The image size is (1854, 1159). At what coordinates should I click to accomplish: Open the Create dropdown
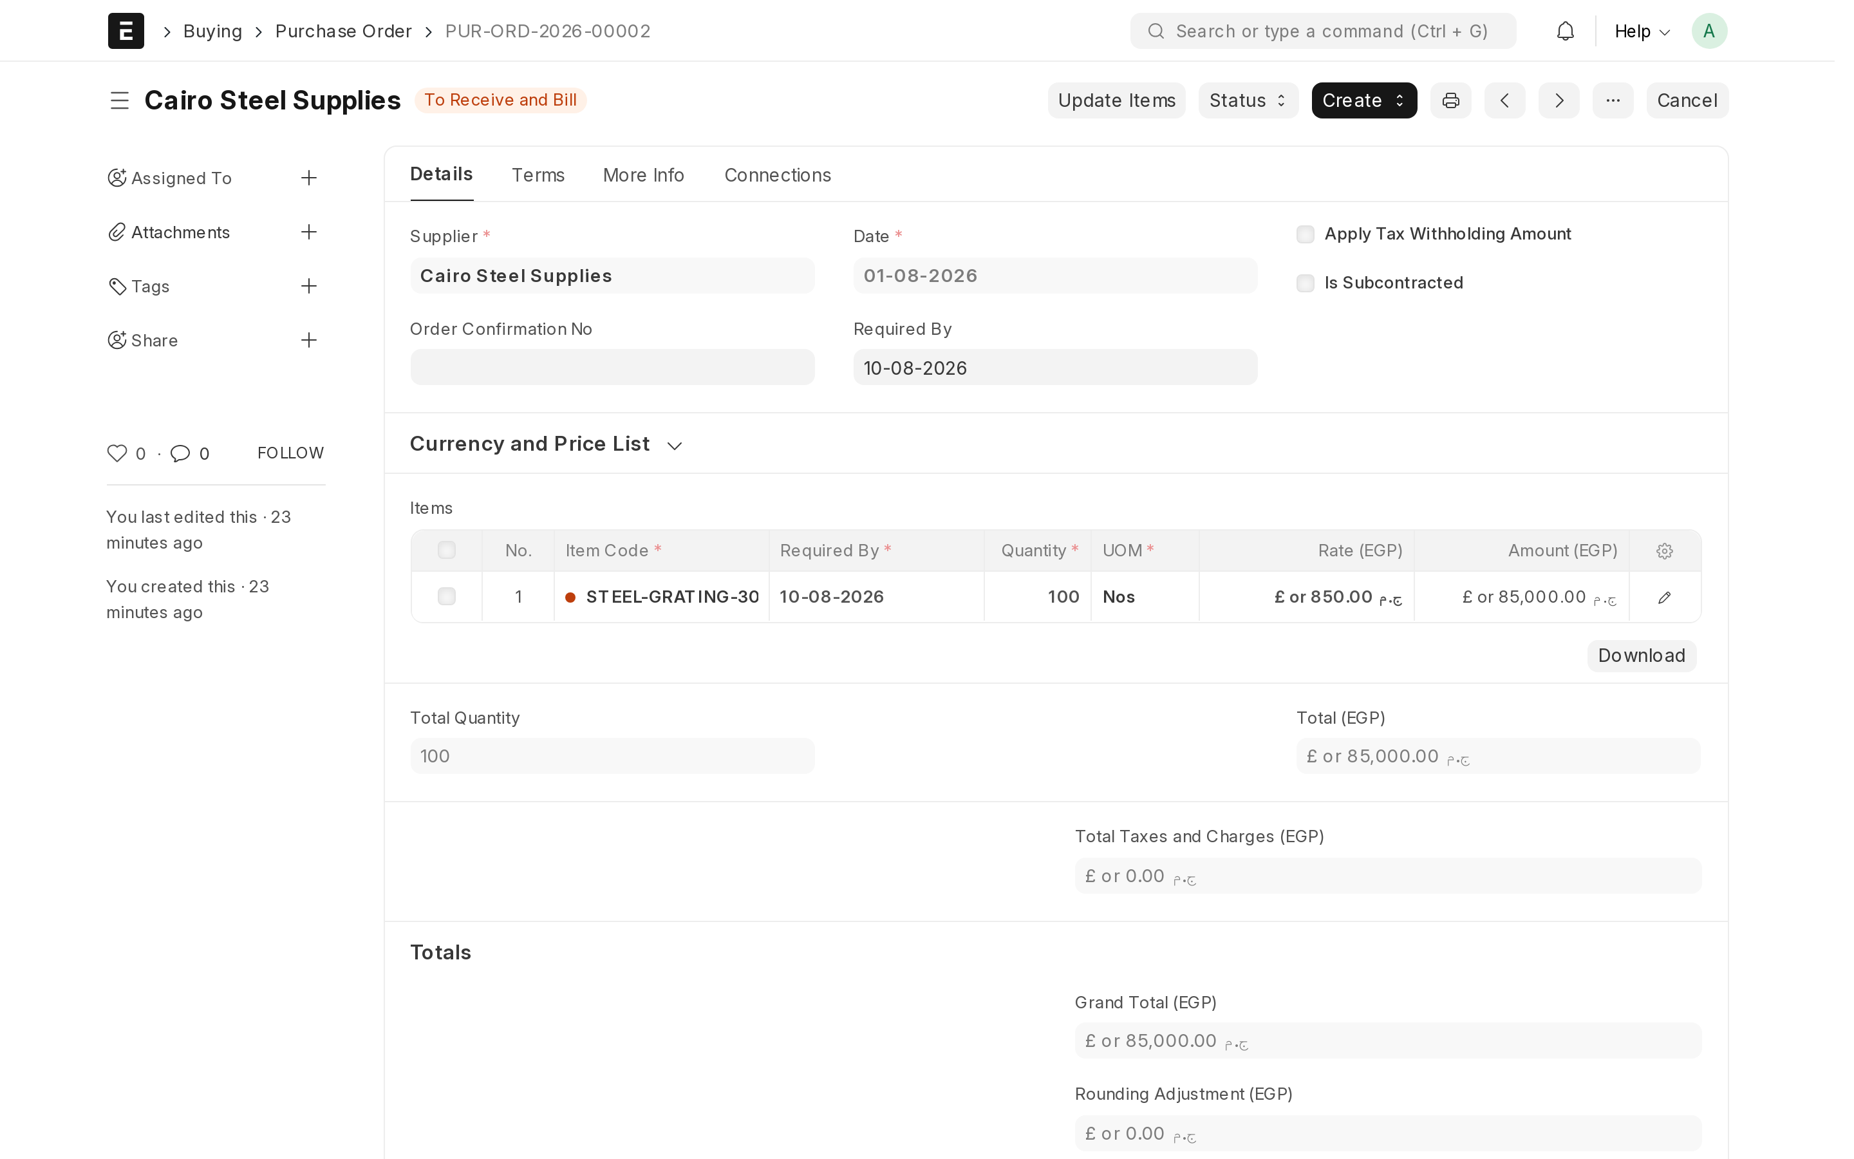(1363, 100)
